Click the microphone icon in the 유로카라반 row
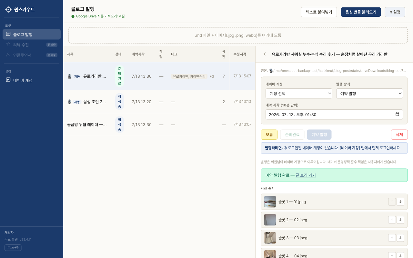Image resolution: width=413 pixels, height=258 pixels. pyautogui.click(x=69, y=76)
